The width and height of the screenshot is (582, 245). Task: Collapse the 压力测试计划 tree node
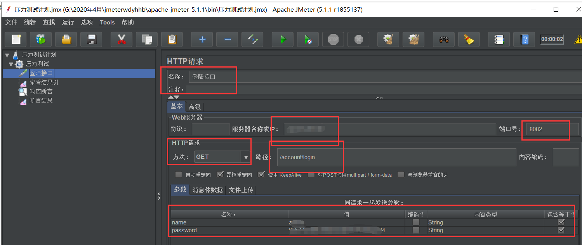coord(7,55)
